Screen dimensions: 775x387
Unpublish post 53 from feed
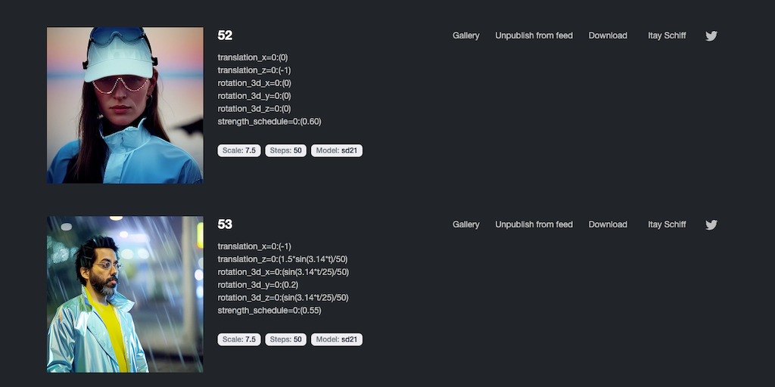pos(534,224)
